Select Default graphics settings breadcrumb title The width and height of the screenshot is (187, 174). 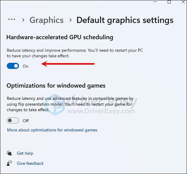[125, 20]
